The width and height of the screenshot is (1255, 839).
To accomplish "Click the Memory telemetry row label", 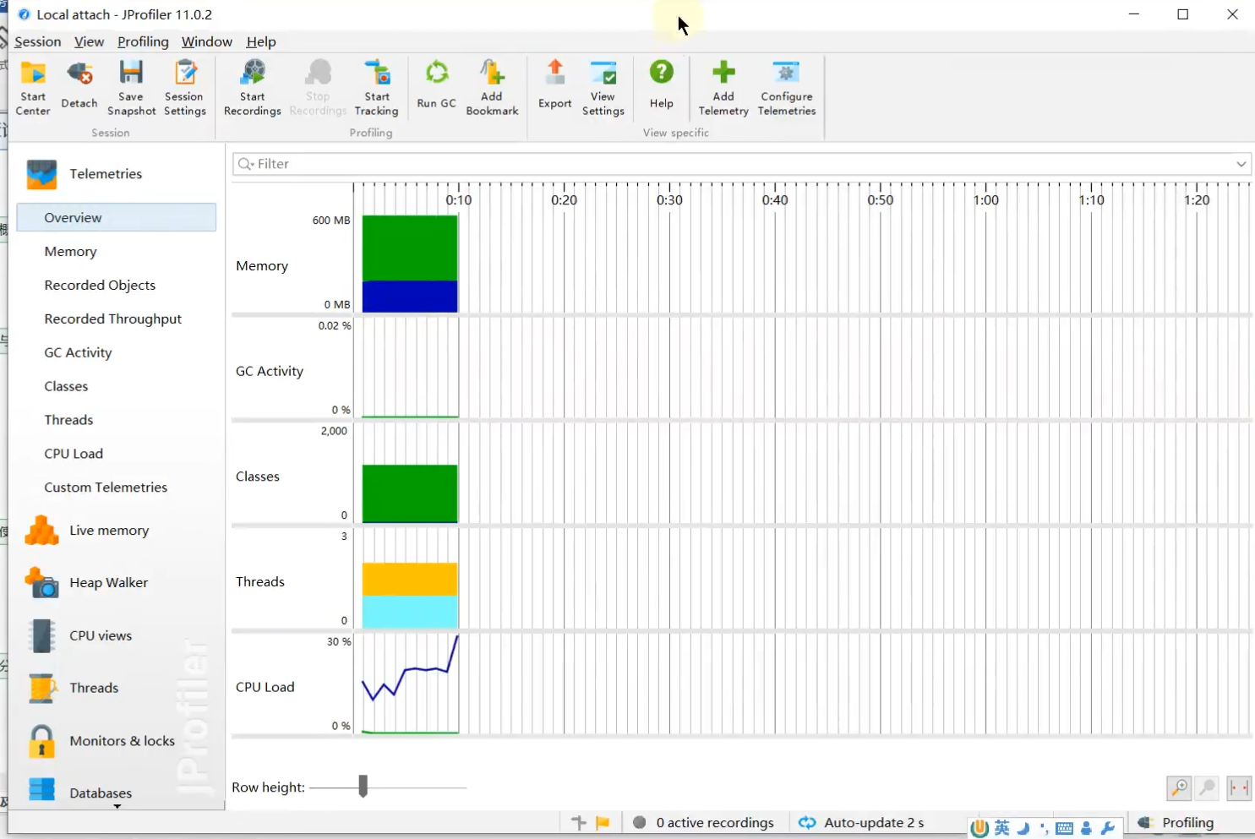I will click(x=262, y=266).
